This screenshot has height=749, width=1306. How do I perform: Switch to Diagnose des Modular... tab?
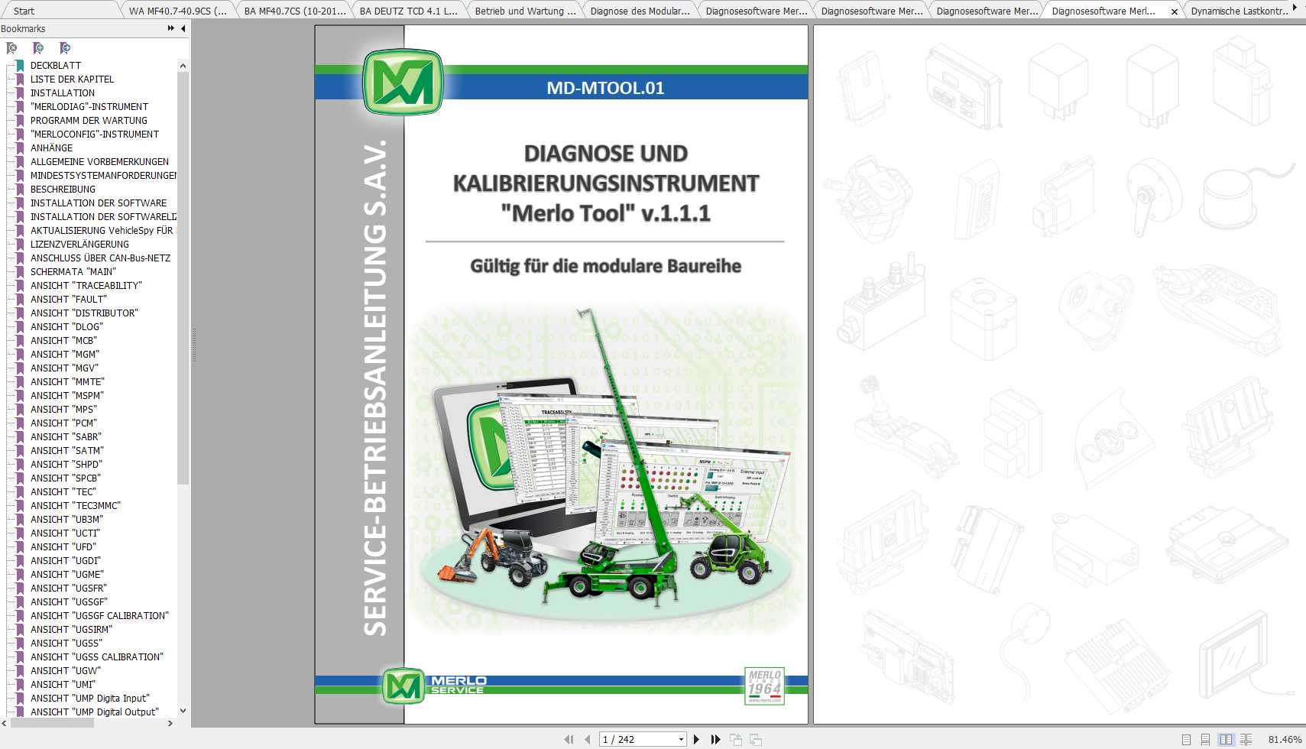pos(640,11)
